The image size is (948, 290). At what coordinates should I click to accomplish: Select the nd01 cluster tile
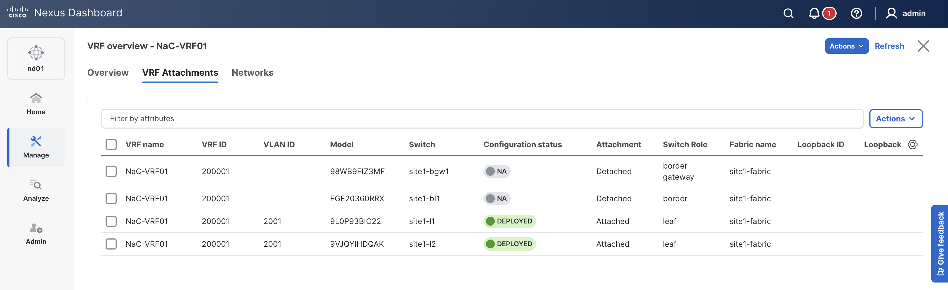pos(36,59)
